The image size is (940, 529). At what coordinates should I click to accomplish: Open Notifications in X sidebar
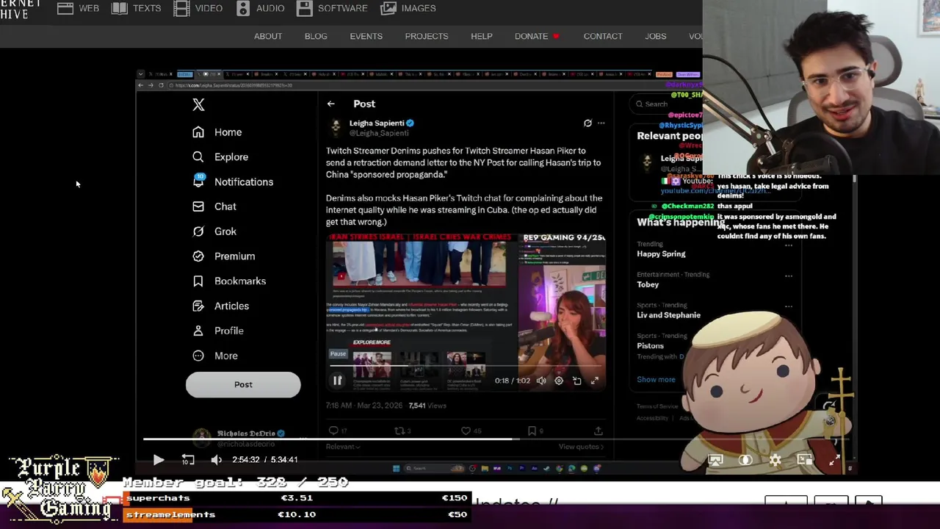[x=233, y=181]
